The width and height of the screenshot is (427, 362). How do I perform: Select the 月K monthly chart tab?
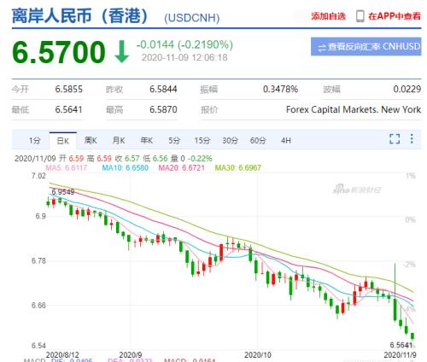coord(119,141)
